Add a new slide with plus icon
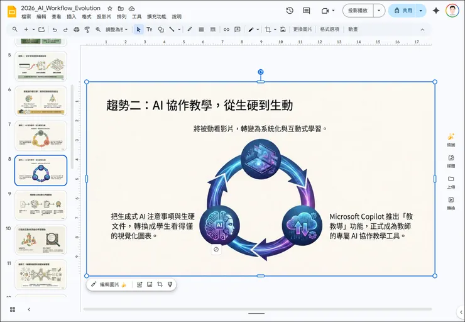The width and height of the screenshot is (465, 322). coord(26,30)
